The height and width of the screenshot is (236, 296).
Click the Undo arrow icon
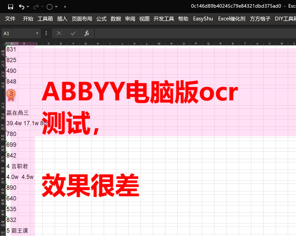coord(21,7)
